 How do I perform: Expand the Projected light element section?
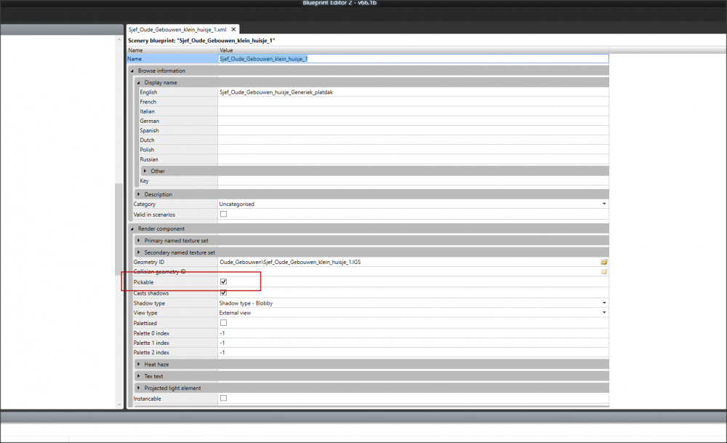[139, 388]
